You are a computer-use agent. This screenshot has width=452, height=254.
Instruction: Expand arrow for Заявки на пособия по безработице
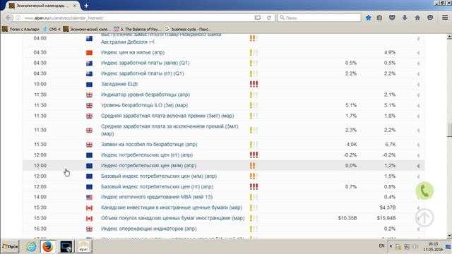418,145
